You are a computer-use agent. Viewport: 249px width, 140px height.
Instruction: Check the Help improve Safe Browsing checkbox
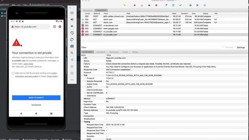(13, 73)
